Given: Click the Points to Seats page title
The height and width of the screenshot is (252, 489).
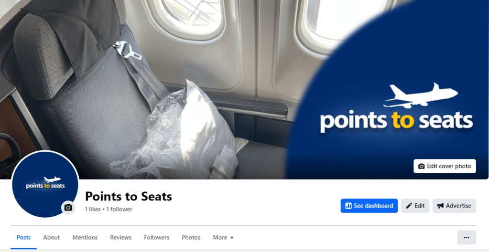Looking at the screenshot, I should pos(129,197).
